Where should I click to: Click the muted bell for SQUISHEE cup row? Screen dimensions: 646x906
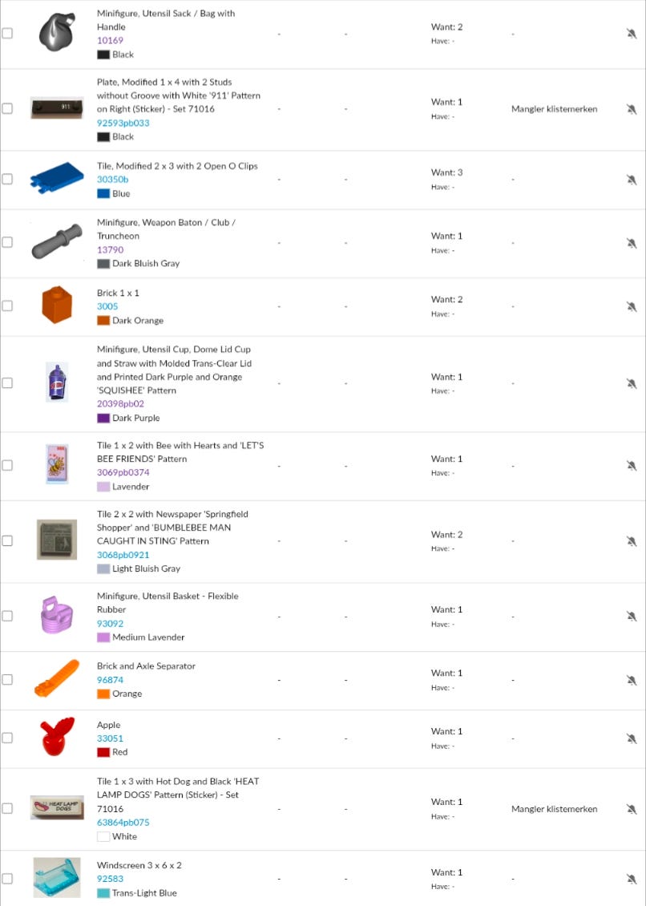click(632, 383)
